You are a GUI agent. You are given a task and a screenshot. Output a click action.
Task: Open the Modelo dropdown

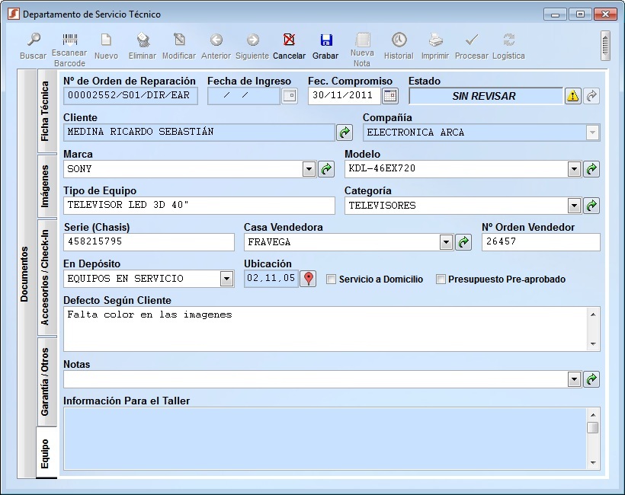click(574, 169)
